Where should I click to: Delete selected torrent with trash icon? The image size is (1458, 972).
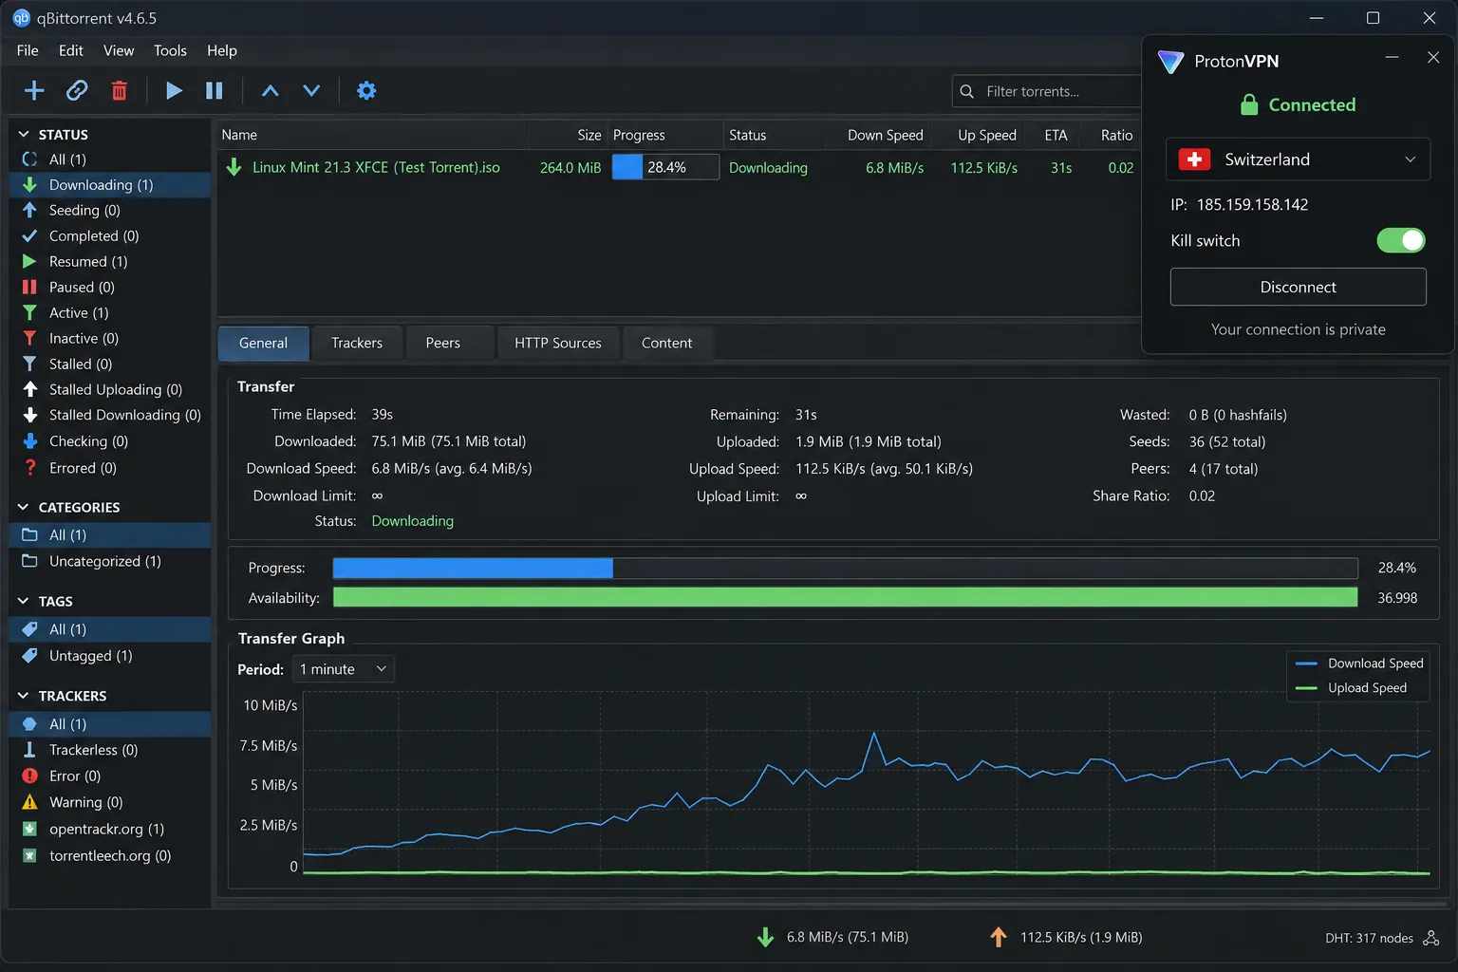[x=120, y=90]
